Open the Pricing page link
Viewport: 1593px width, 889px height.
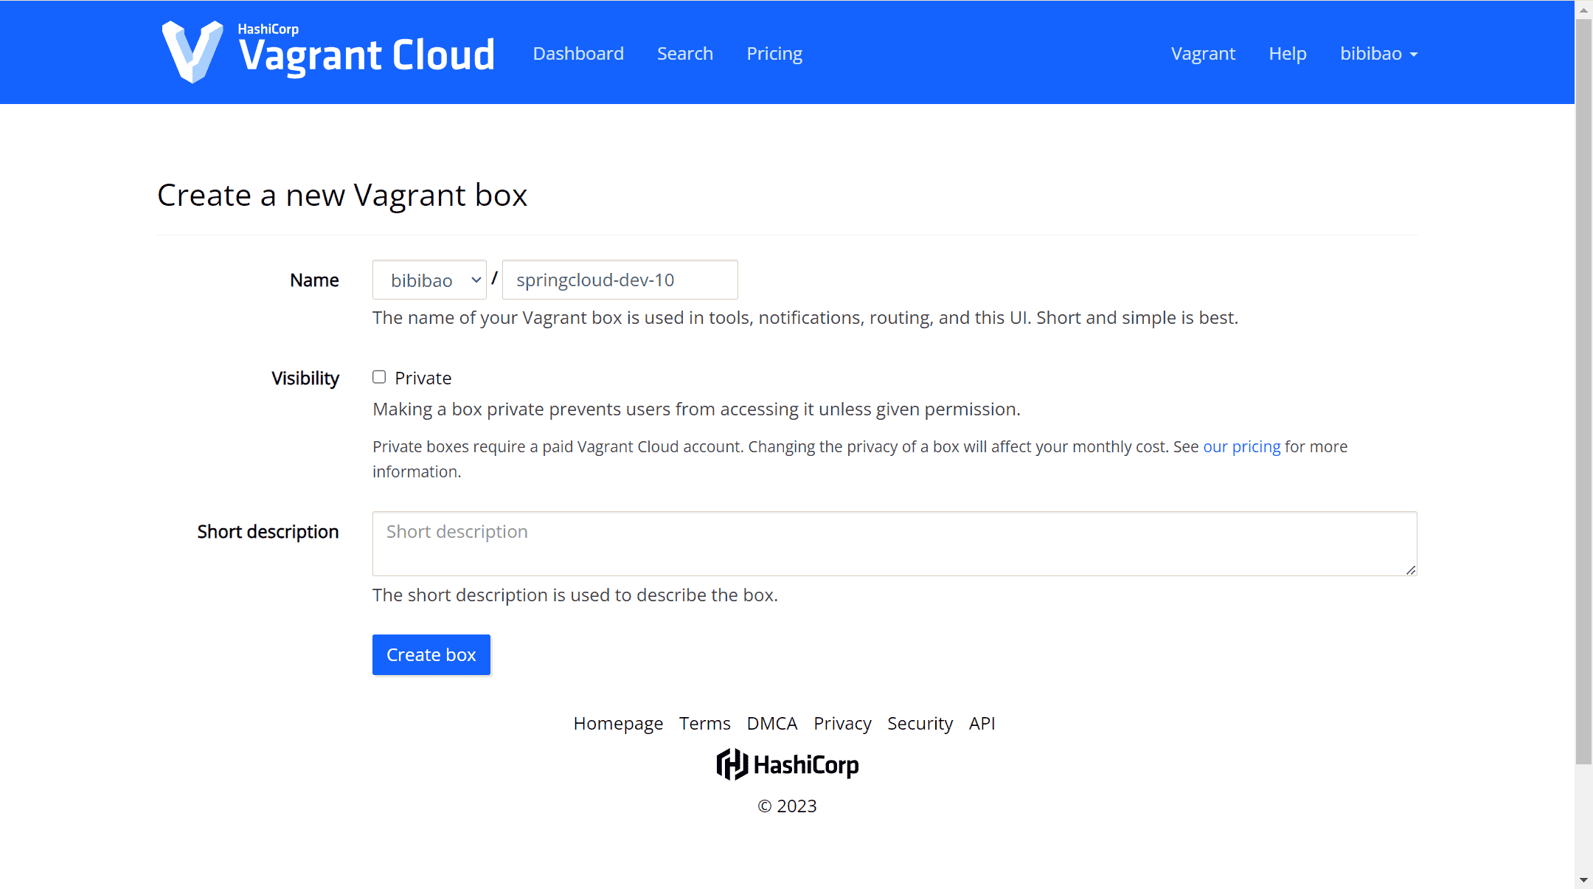click(x=774, y=54)
